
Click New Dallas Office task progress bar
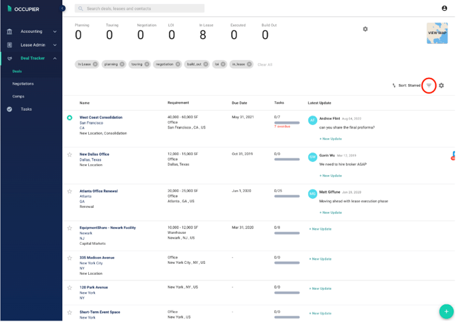(287, 159)
